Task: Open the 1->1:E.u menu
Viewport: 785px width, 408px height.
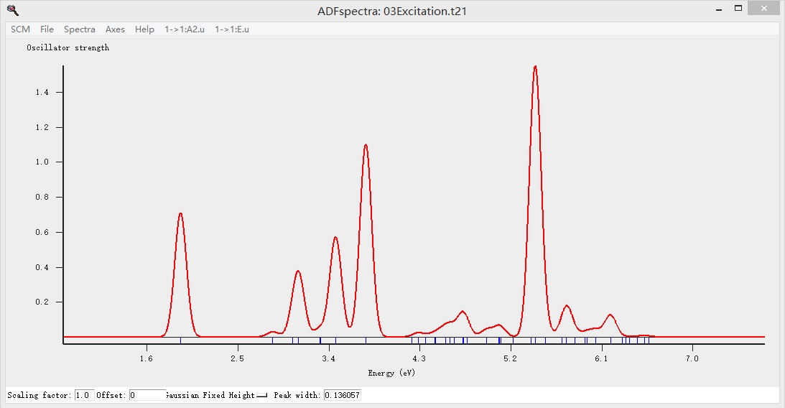Action: pyautogui.click(x=232, y=29)
